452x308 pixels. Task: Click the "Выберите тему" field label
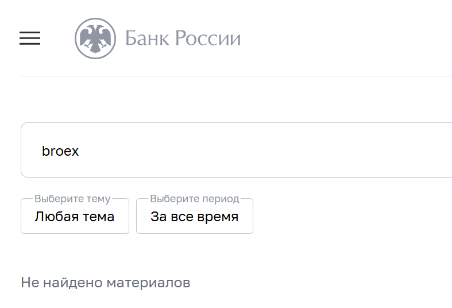pos(72,199)
